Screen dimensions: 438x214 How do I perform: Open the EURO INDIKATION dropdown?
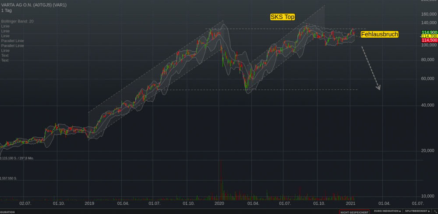coord(388,211)
